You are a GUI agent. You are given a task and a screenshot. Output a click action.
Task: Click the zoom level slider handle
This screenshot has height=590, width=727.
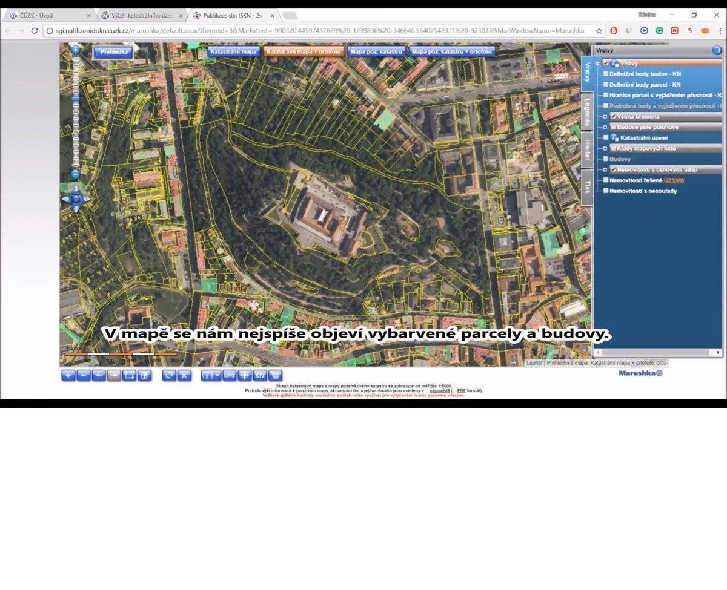click(75, 99)
